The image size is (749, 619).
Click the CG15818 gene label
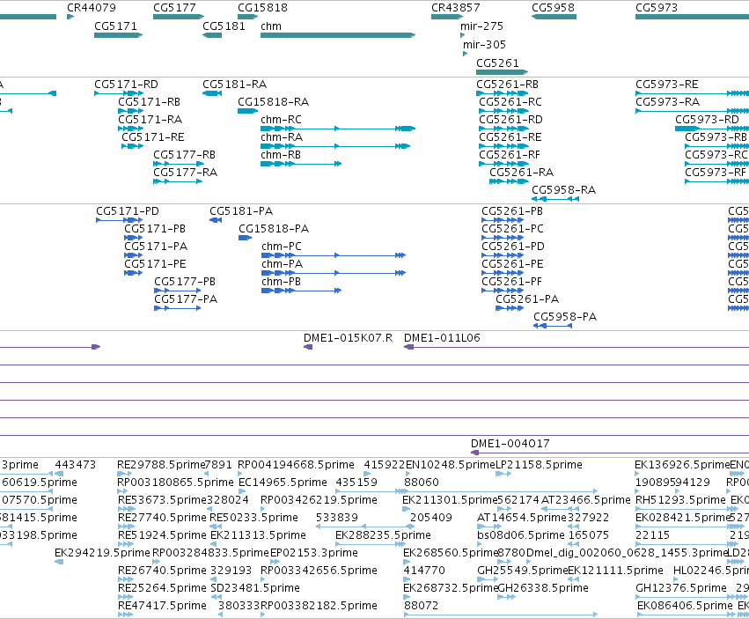point(263,8)
